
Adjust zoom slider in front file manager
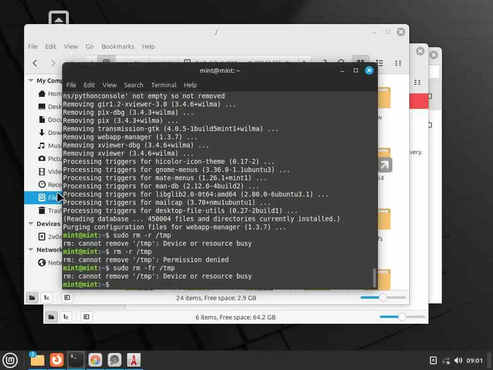[383, 297]
